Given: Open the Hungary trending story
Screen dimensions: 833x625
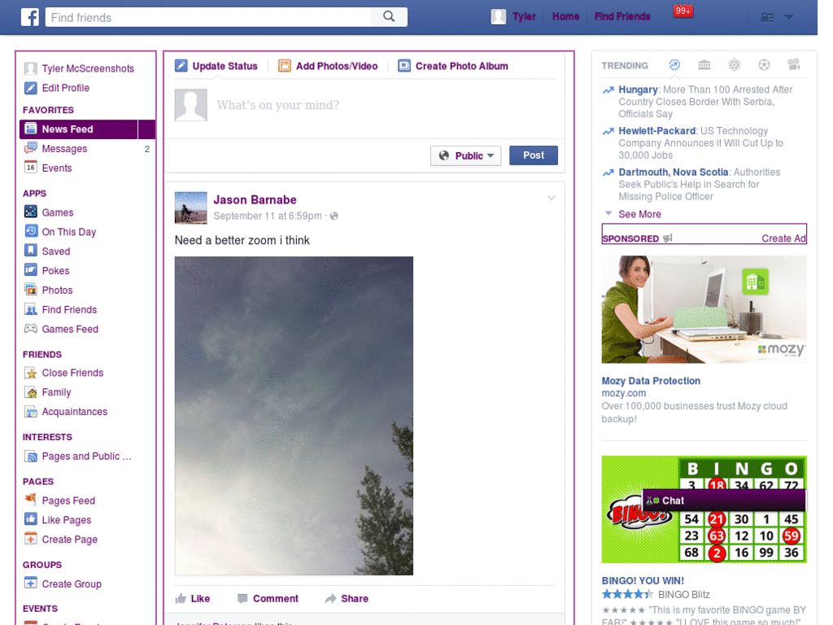Looking at the screenshot, I should (638, 90).
